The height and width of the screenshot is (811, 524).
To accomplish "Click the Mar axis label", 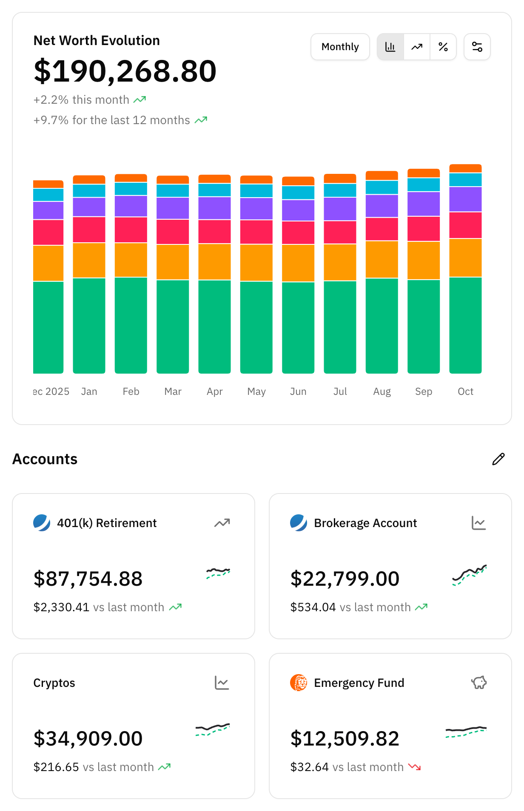I will click(173, 391).
